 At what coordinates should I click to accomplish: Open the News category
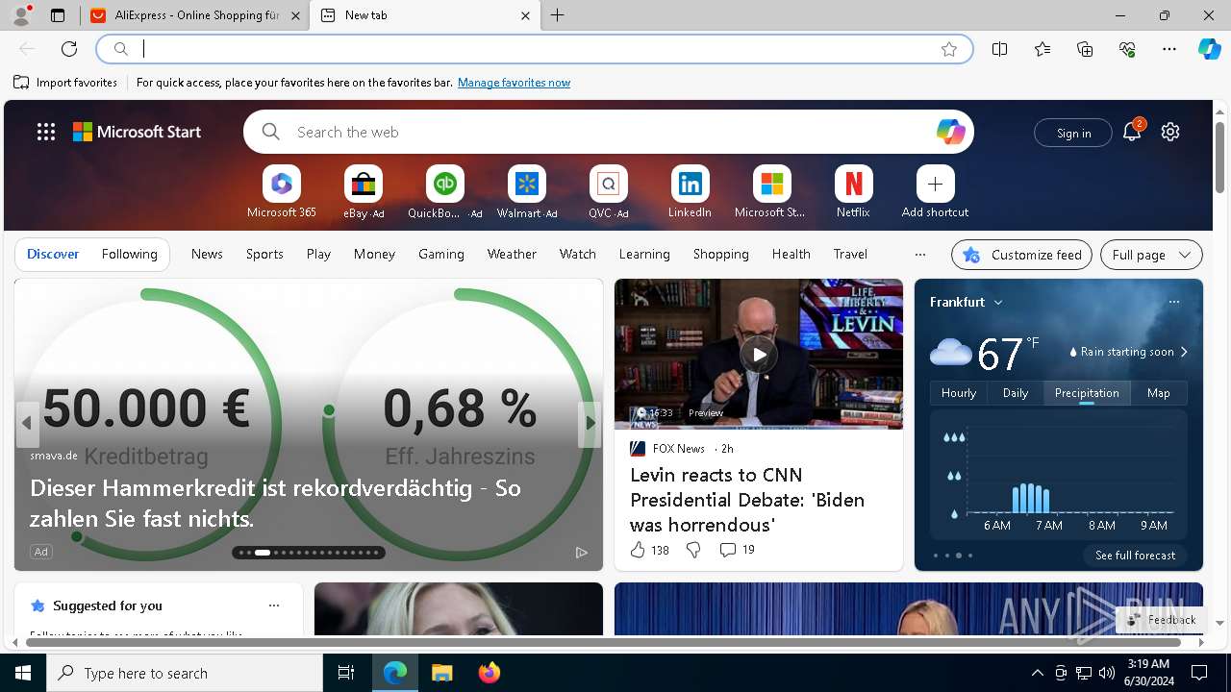(207, 254)
